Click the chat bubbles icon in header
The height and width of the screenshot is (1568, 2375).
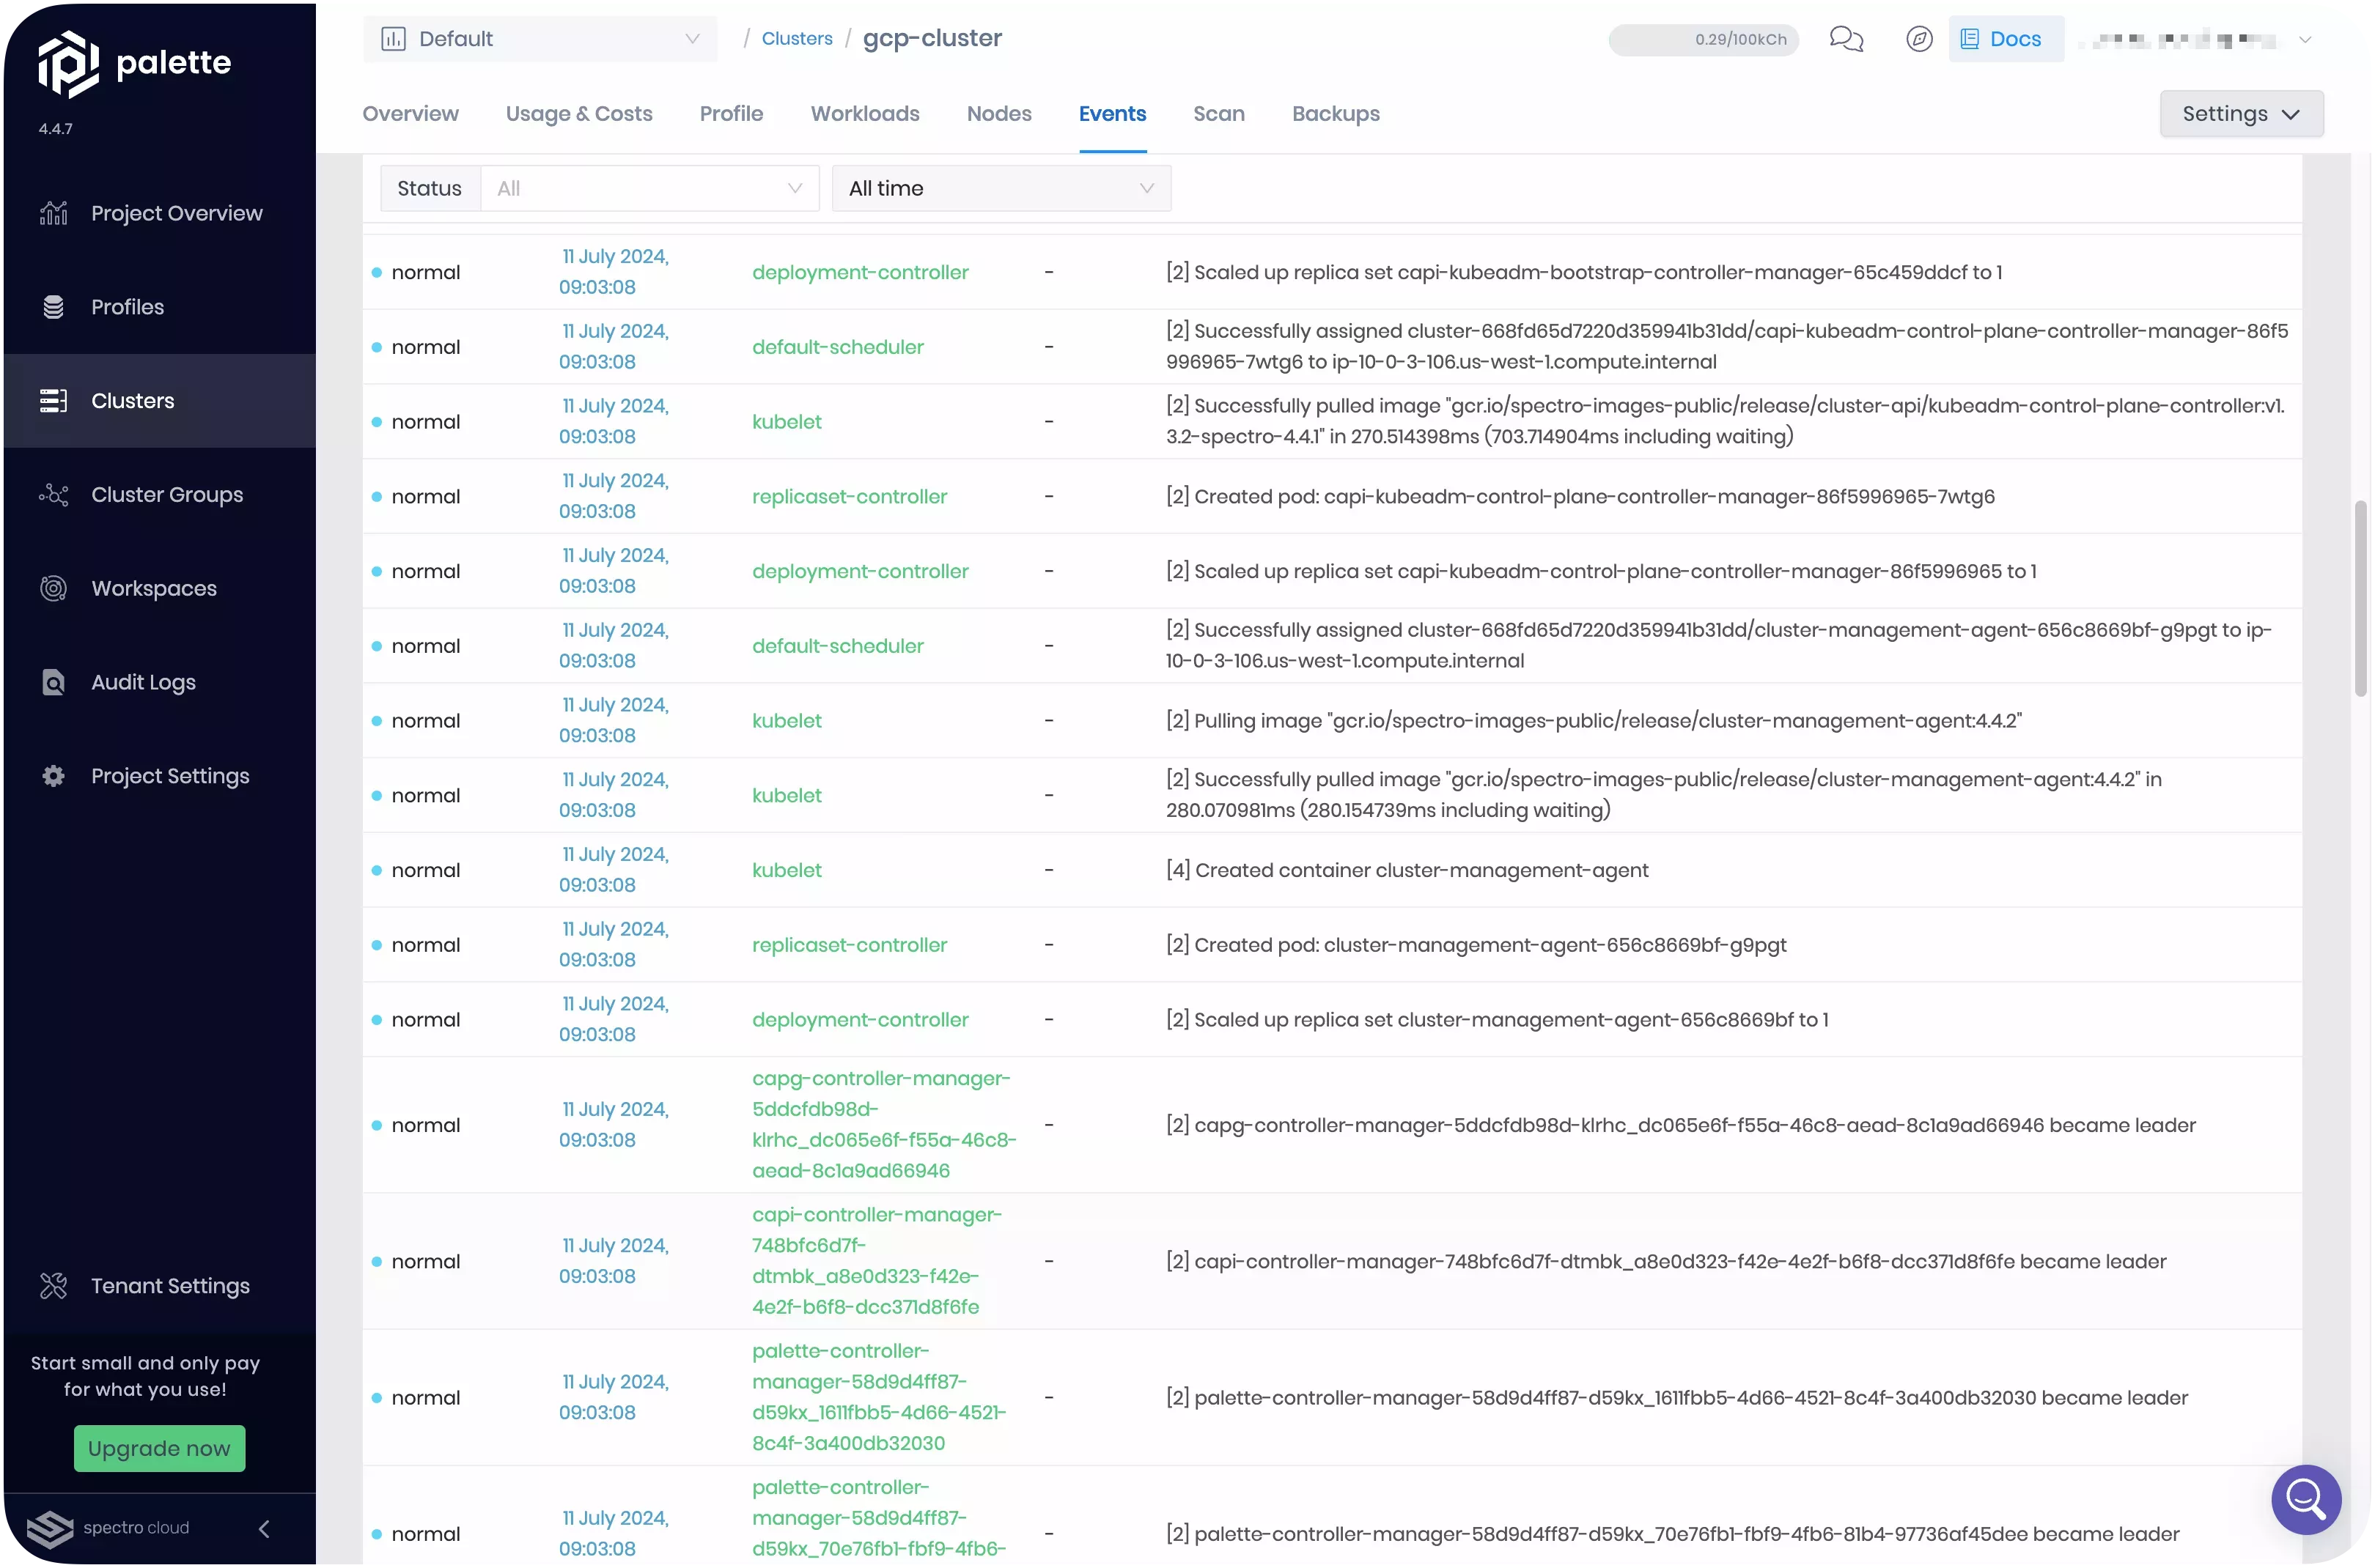click(x=1846, y=39)
